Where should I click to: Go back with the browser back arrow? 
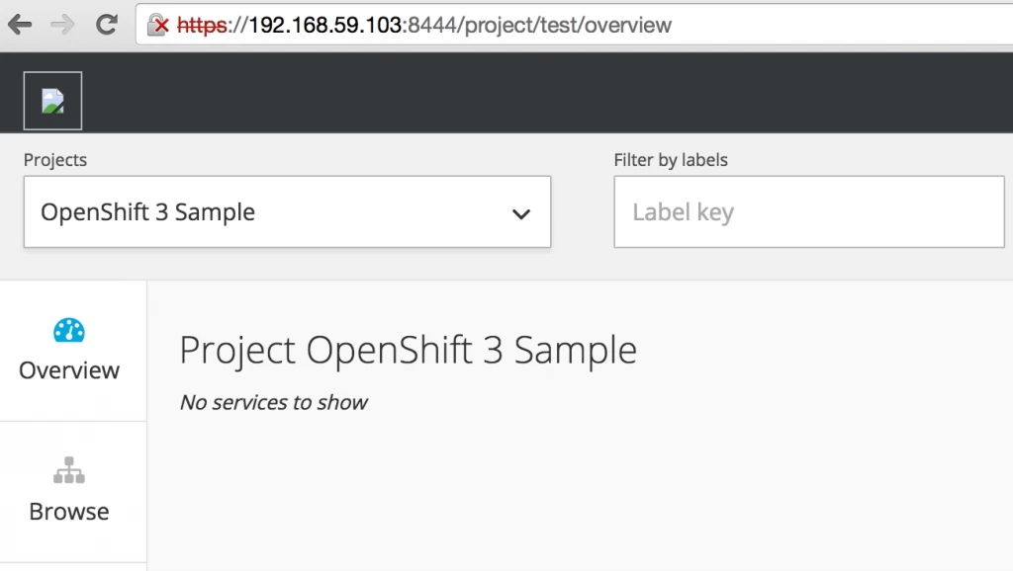(20, 25)
